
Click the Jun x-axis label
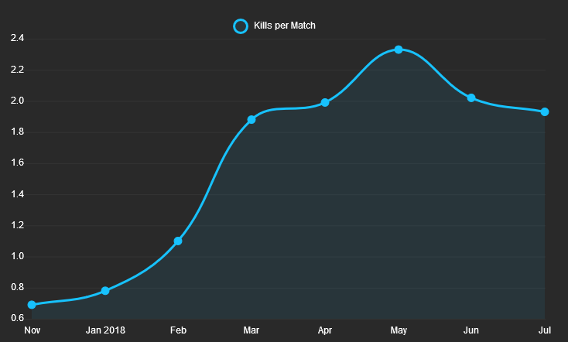coord(471,330)
